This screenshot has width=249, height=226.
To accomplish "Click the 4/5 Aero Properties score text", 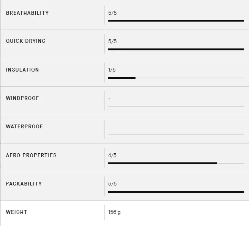I will (112, 155).
